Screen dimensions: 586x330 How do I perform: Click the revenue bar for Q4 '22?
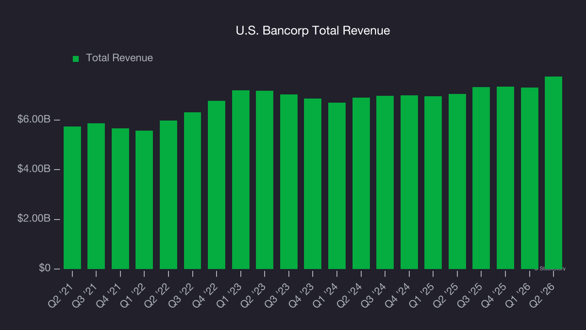click(217, 185)
